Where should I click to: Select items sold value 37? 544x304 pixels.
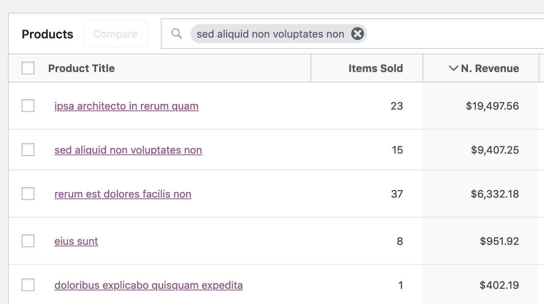[x=397, y=194]
